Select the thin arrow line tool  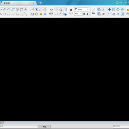(x=21, y=14)
